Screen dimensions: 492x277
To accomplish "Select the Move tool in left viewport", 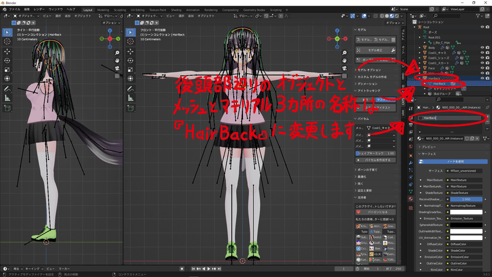I will tap(7, 51).
